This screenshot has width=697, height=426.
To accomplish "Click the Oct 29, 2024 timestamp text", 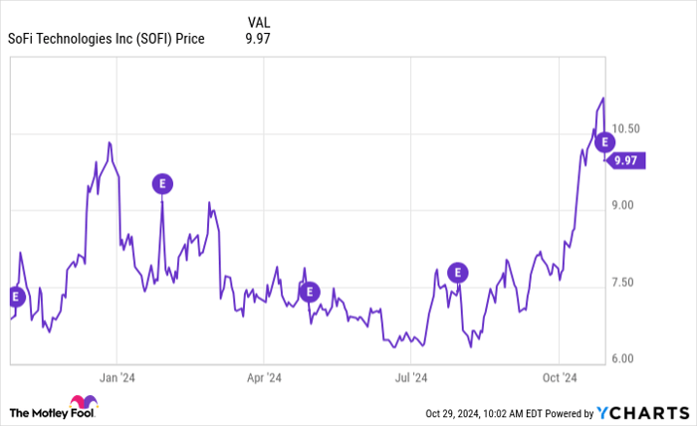I will (x=484, y=414).
